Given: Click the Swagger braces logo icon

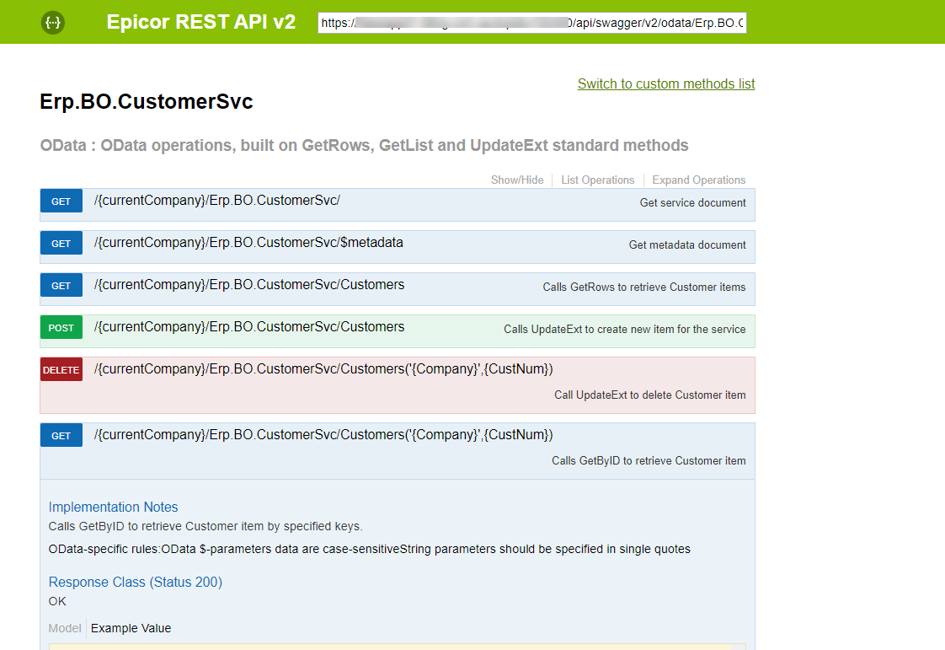Looking at the screenshot, I should click(x=53, y=22).
